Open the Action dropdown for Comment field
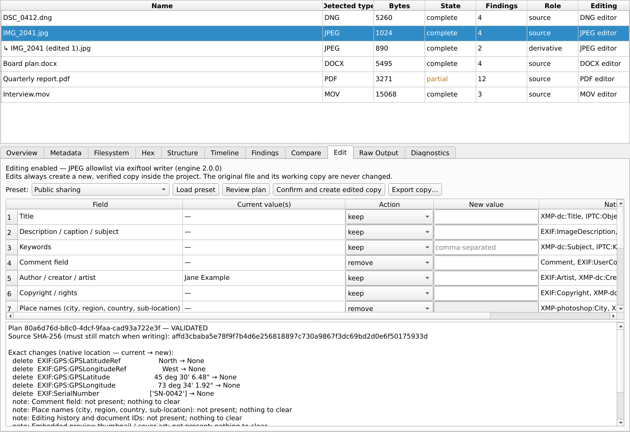The image size is (630, 432). pos(389,262)
